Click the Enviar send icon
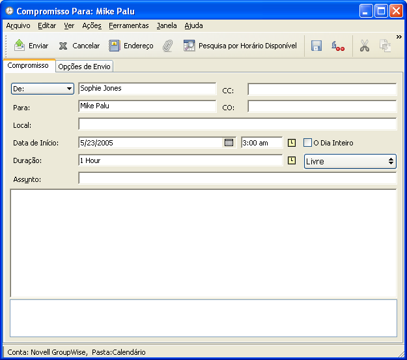 click(20, 46)
